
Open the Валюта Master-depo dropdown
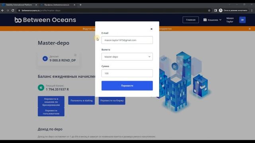click(127, 57)
